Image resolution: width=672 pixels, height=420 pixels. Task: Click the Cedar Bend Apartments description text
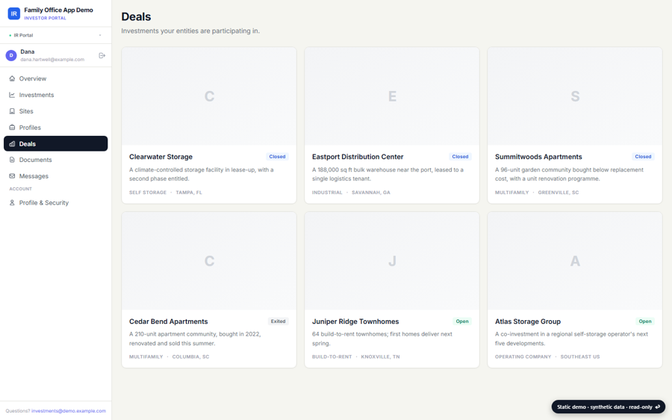click(x=195, y=339)
